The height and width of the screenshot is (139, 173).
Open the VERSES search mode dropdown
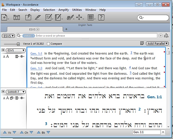pos(29,36)
